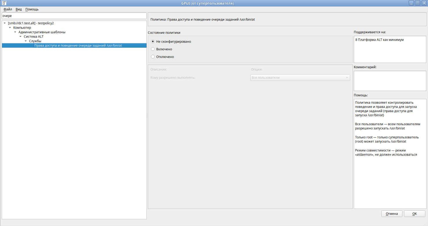Viewport: 428px width, 226px height.
Task: Focus the search field containing 'очере'
Action: coord(74,16)
